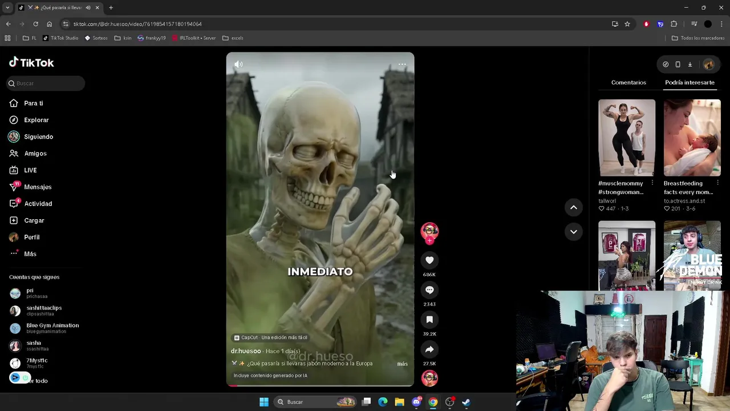This screenshot has width=730, height=411.
Task: Open Windows Start menu
Action: (x=264, y=402)
